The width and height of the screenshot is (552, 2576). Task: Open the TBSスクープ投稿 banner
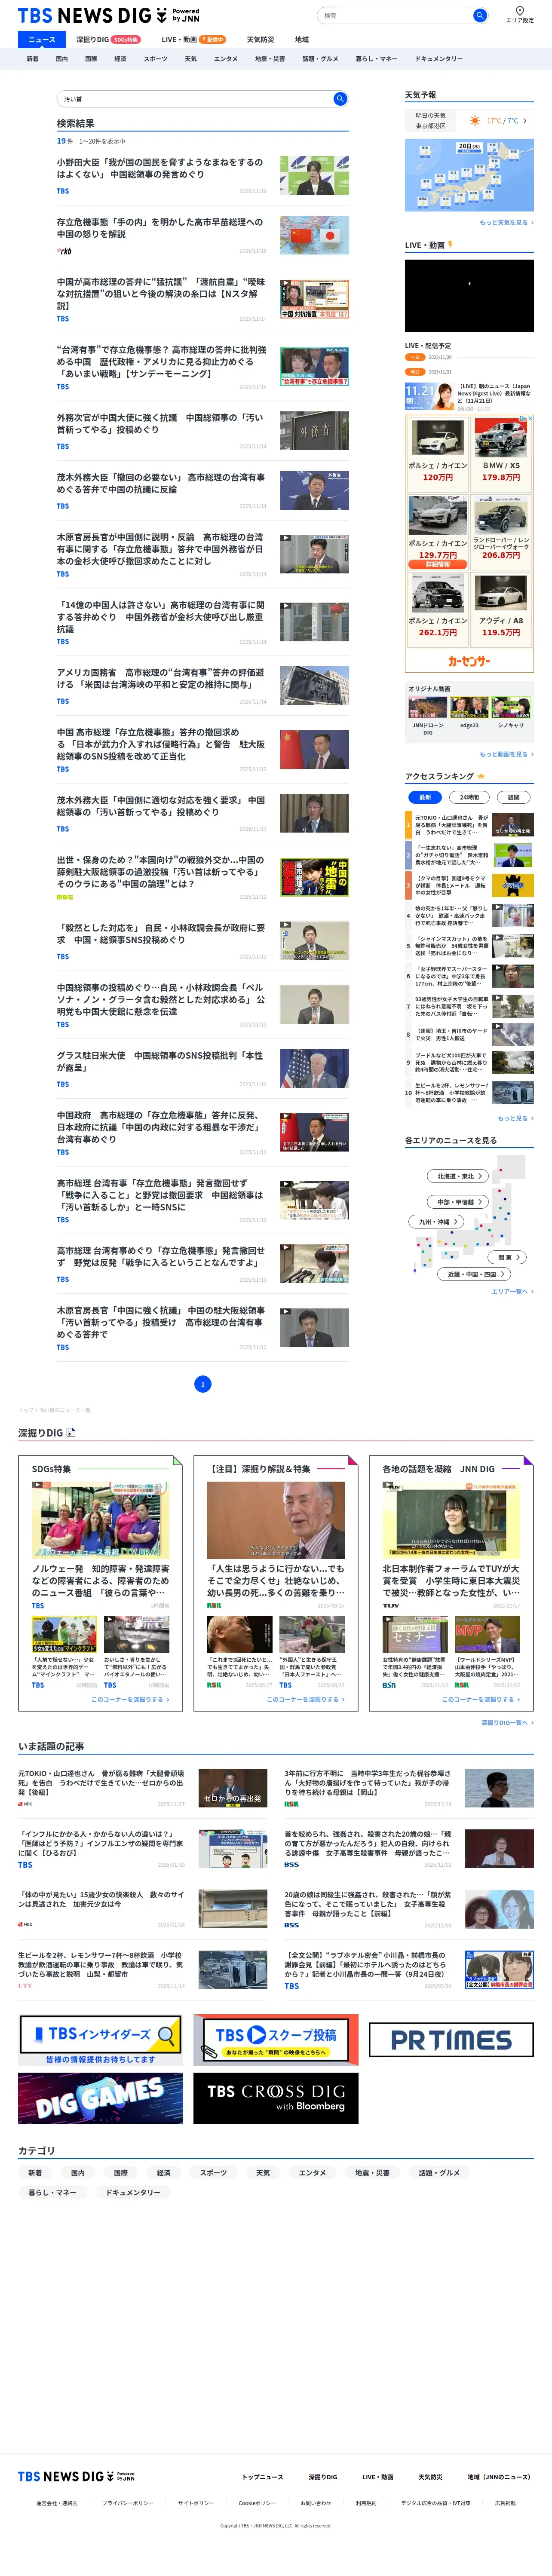click(x=275, y=2041)
